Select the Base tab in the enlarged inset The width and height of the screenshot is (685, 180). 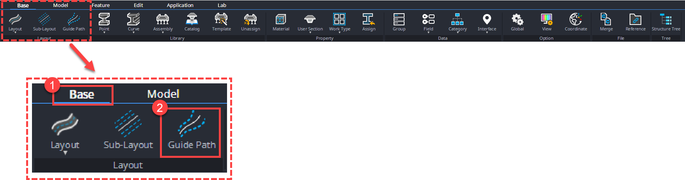tap(82, 94)
